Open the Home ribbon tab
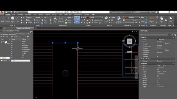Viewport: 177px width, 99px height. [x=8, y=15]
